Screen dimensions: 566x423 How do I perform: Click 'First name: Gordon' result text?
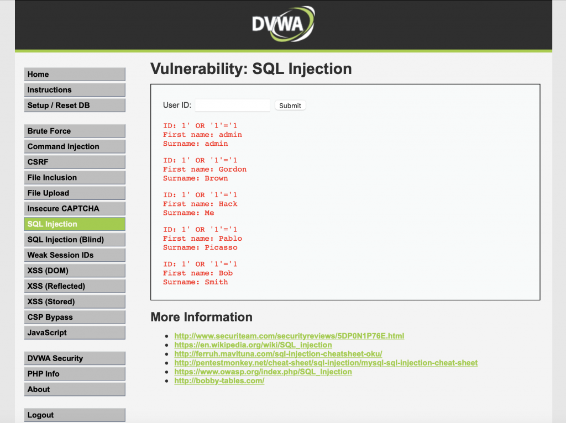(x=205, y=169)
